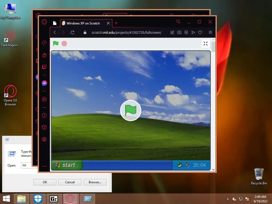
Task: Click Cancel in the Run dialog
Action: (70, 182)
